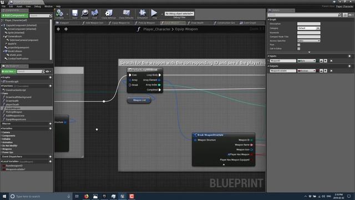Click the Add Component button

pos(14,16)
